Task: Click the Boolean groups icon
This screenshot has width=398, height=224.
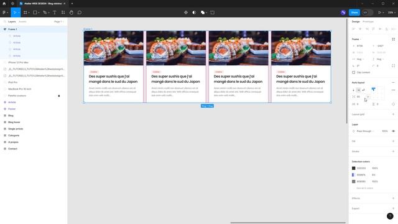Action: 203,12
